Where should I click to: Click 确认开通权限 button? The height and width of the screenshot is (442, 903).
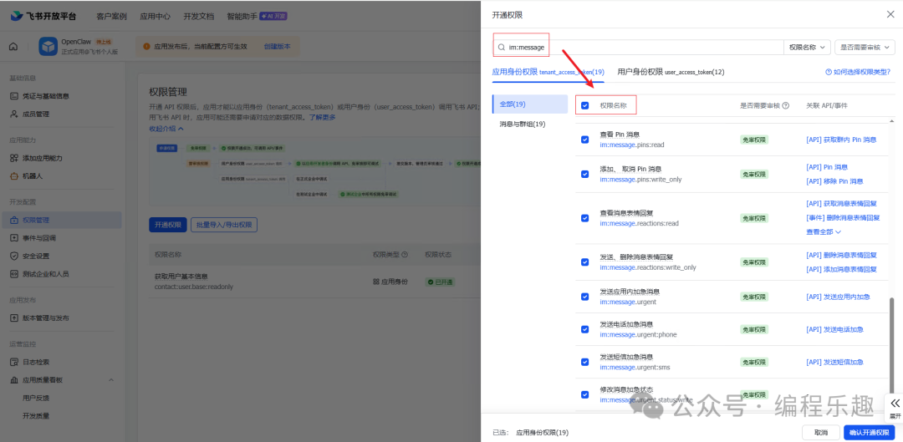(869, 432)
